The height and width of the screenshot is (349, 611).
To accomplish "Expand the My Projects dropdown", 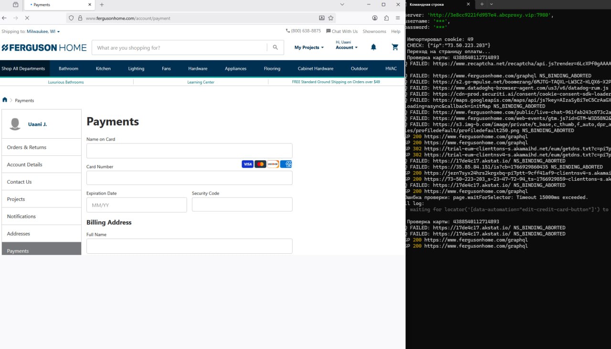I will (x=309, y=48).
